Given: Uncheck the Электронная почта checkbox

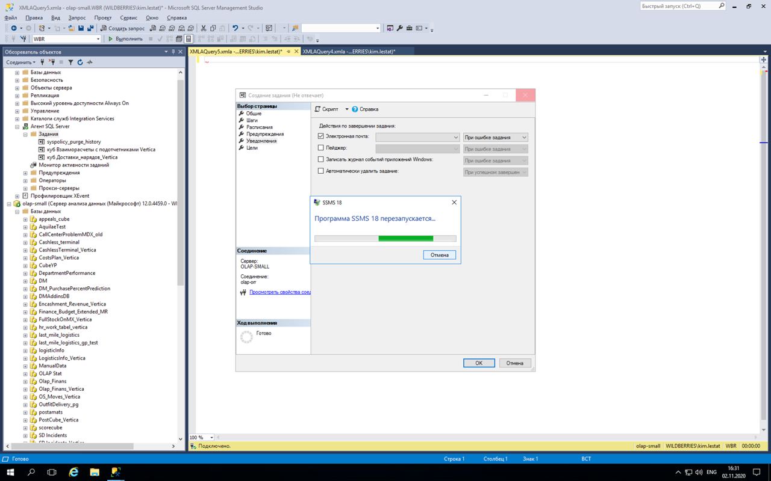Looking at the screenshot, I should [x=320, y=137].
